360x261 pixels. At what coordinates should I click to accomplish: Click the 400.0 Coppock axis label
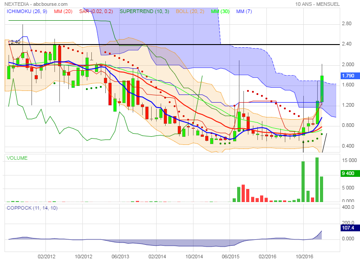[x=348, y=207]
